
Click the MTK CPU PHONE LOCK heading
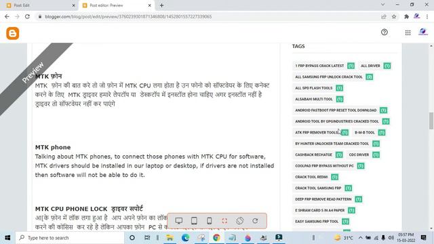click(x=89, y=209)
